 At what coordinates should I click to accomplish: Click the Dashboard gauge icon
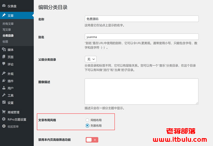pos(4,6)
